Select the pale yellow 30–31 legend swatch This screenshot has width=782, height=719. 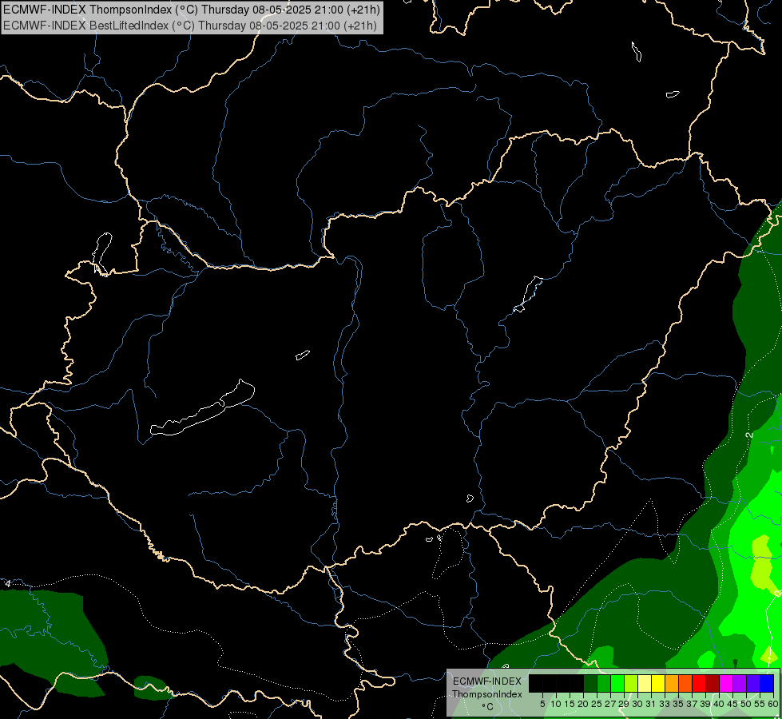pyautogui.click(x=645, y=683)
